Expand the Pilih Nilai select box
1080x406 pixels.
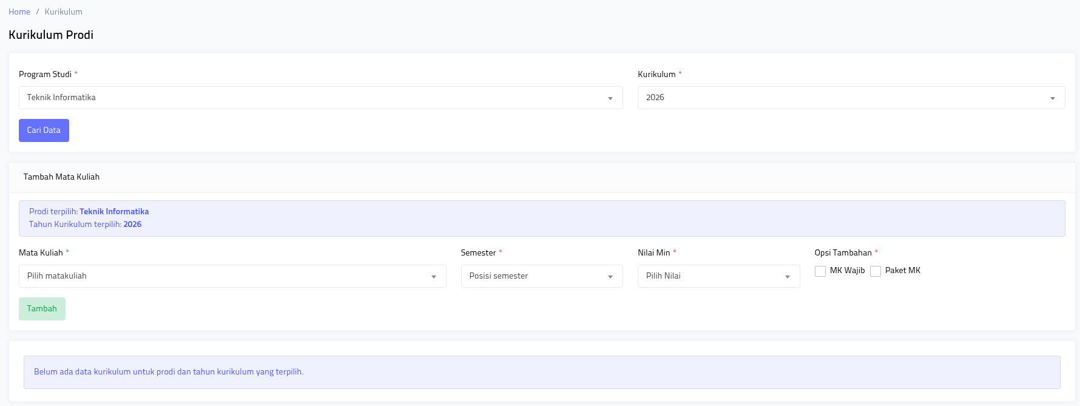710,276
